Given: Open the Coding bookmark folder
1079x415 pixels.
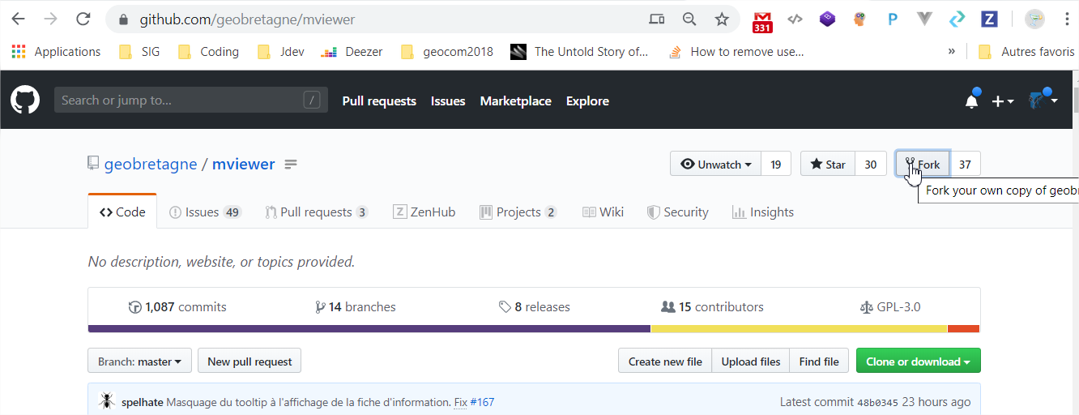Looking at the screenshot, I should (209, 52).
